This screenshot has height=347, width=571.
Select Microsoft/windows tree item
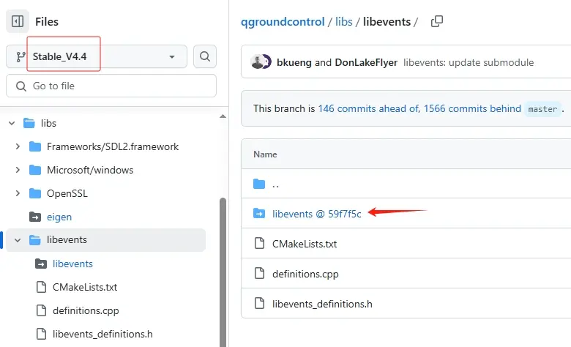point(90,170)
